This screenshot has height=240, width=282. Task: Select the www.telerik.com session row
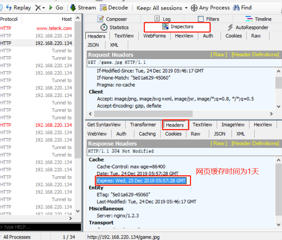pos(37,28)
